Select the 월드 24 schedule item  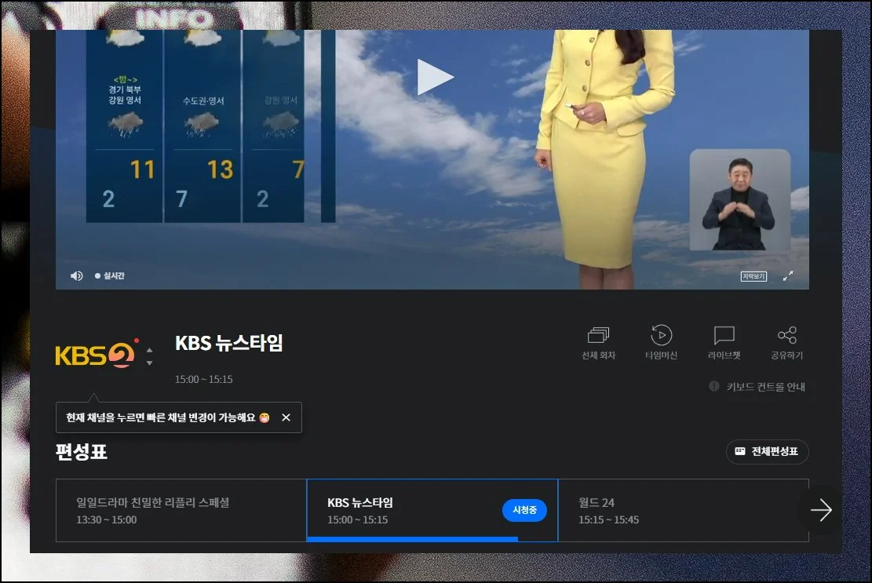(675, 510)
